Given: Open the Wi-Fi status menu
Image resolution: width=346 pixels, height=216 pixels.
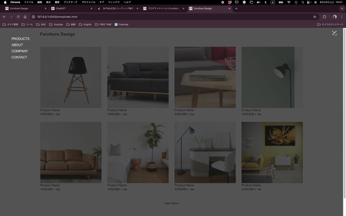Looking at the screenshot, I should 289,2.
